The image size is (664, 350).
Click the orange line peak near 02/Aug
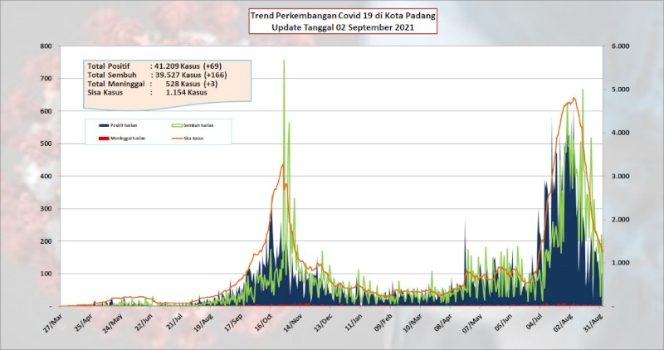[x=574, y=98]
